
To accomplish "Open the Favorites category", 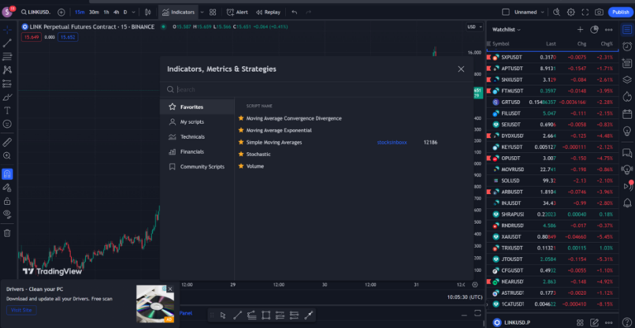I will point(198,107).
